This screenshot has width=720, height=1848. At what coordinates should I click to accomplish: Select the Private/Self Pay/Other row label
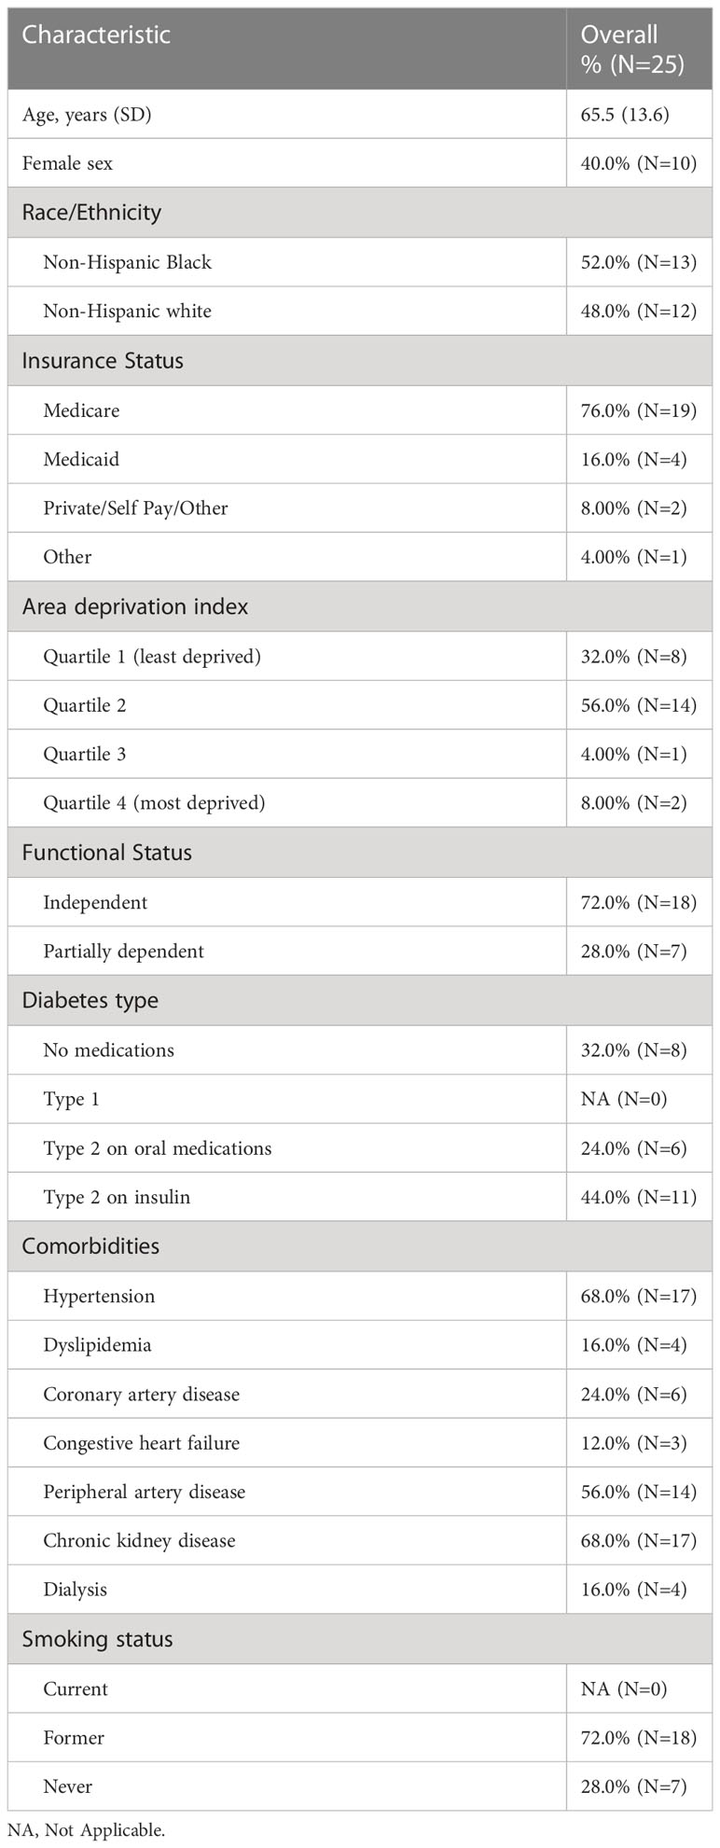click(135, 508)
